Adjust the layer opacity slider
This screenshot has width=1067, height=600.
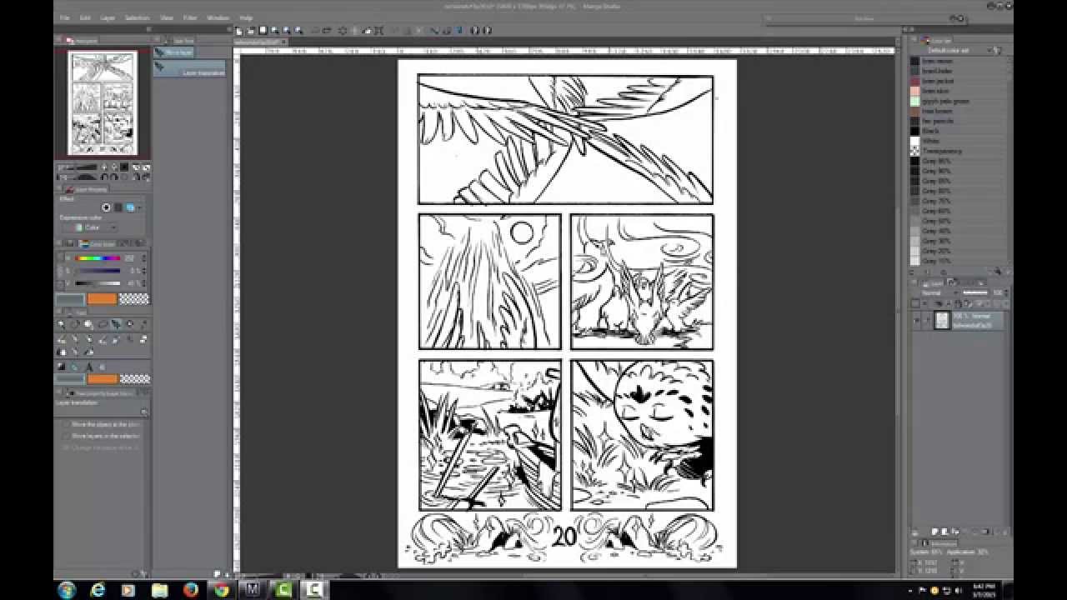click(x=974, y=293)
